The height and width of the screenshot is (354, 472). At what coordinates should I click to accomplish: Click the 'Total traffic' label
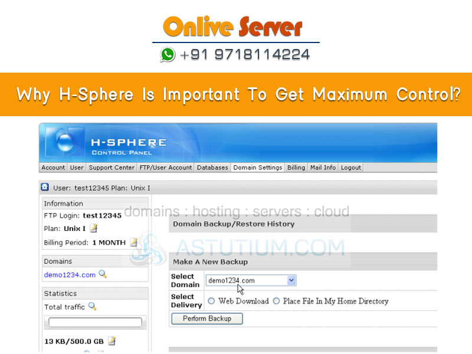pyautogui.click(x=64, y=307)
